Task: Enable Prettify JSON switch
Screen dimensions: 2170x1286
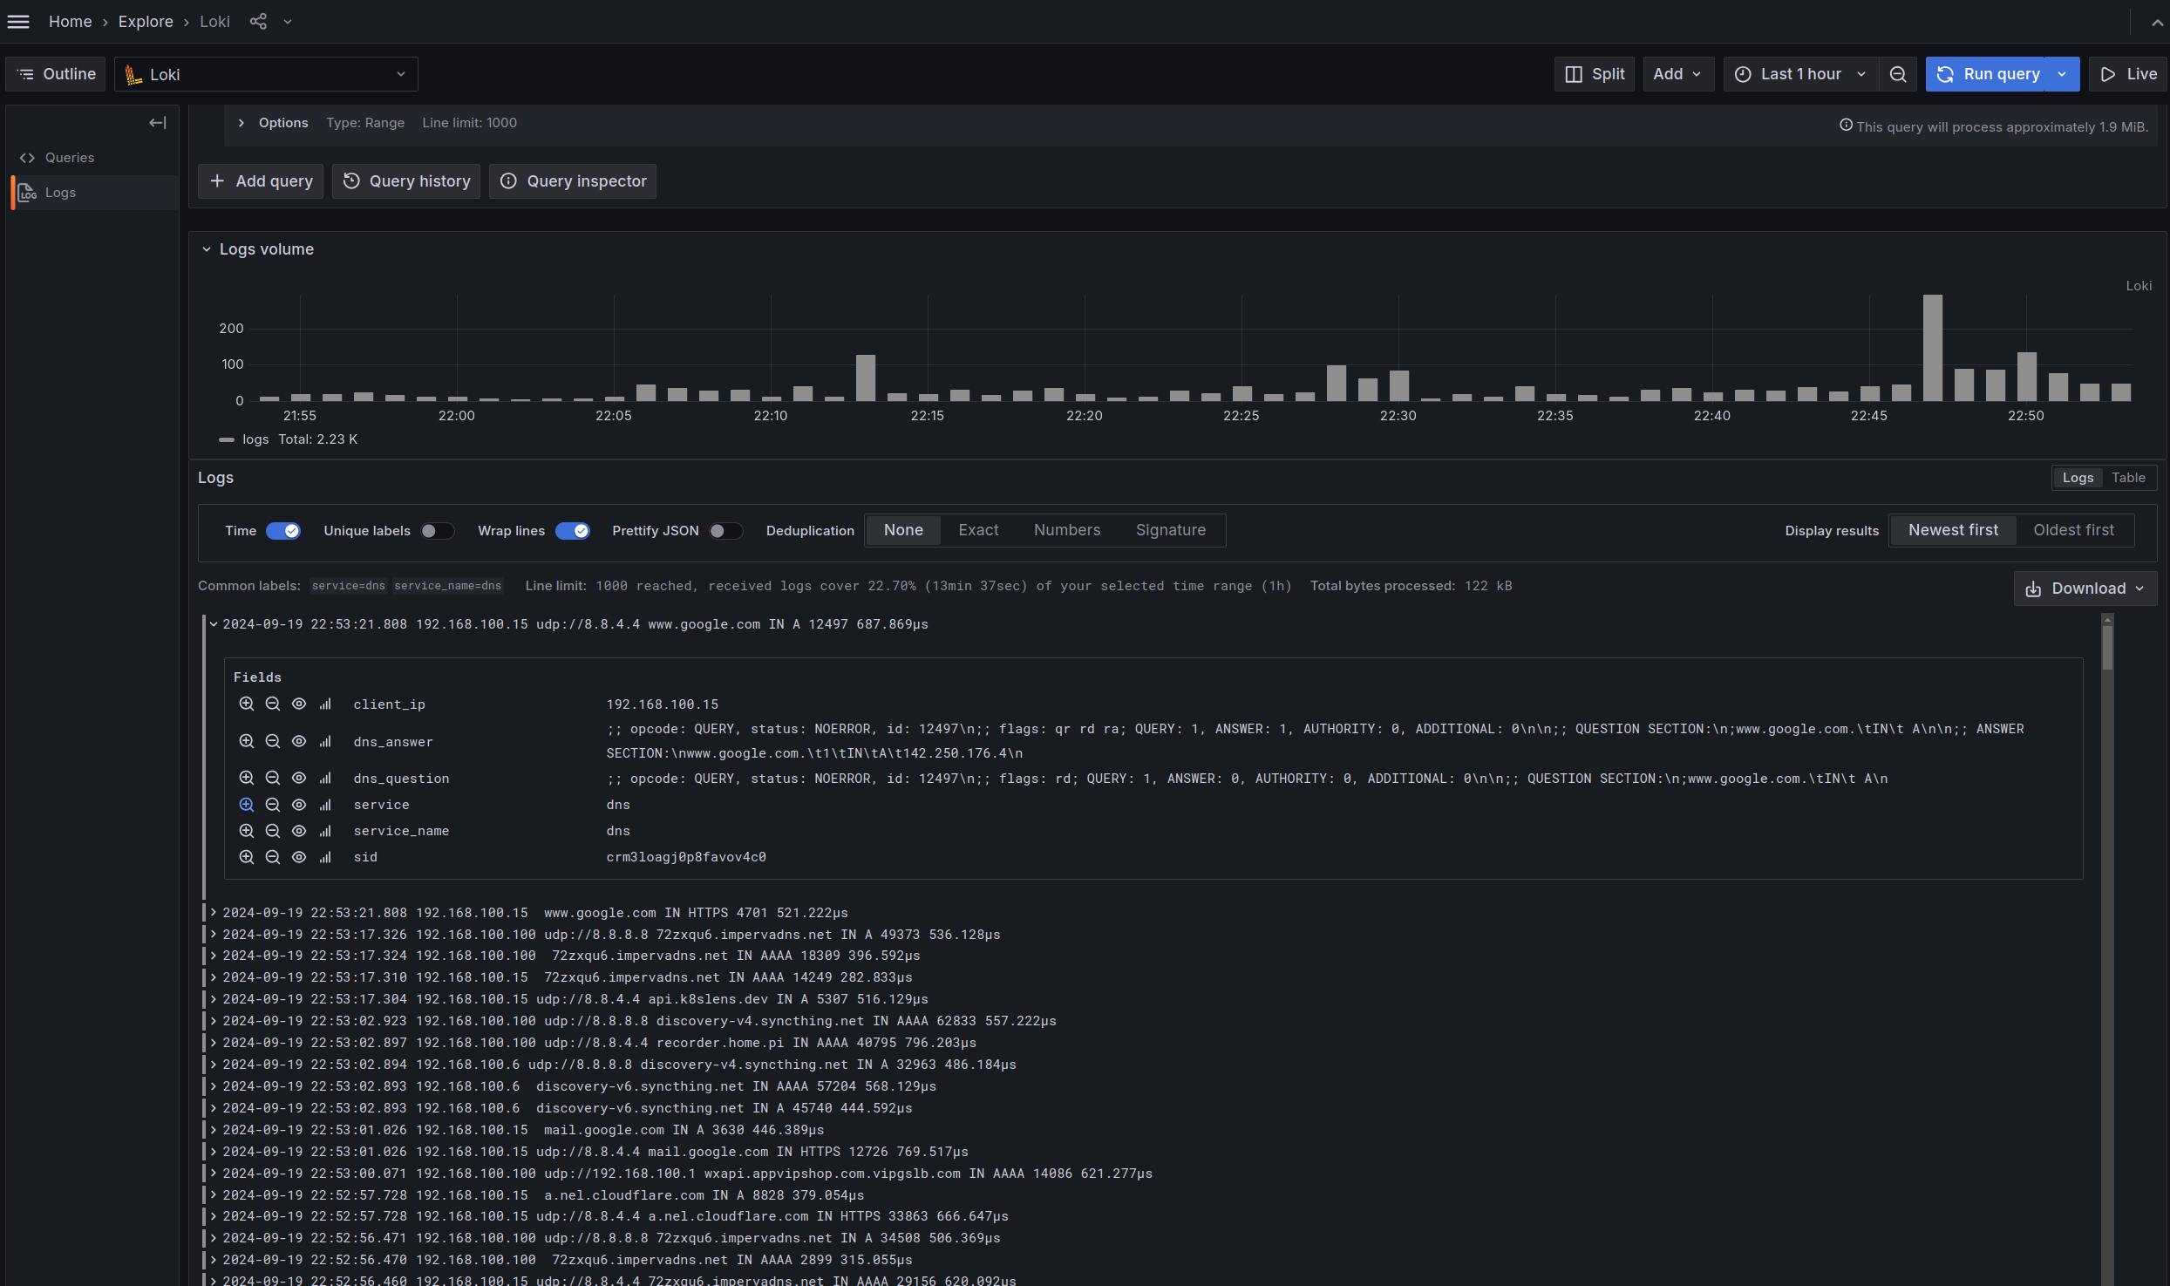Action: tap(725, 531)
